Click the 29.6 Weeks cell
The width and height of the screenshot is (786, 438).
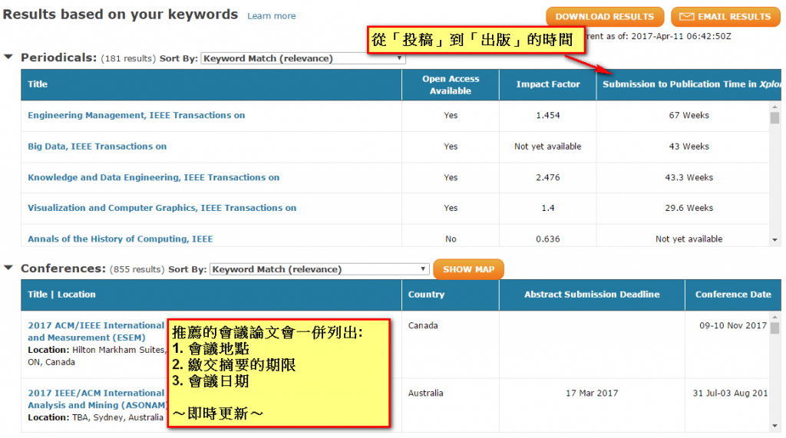point(689,208)
